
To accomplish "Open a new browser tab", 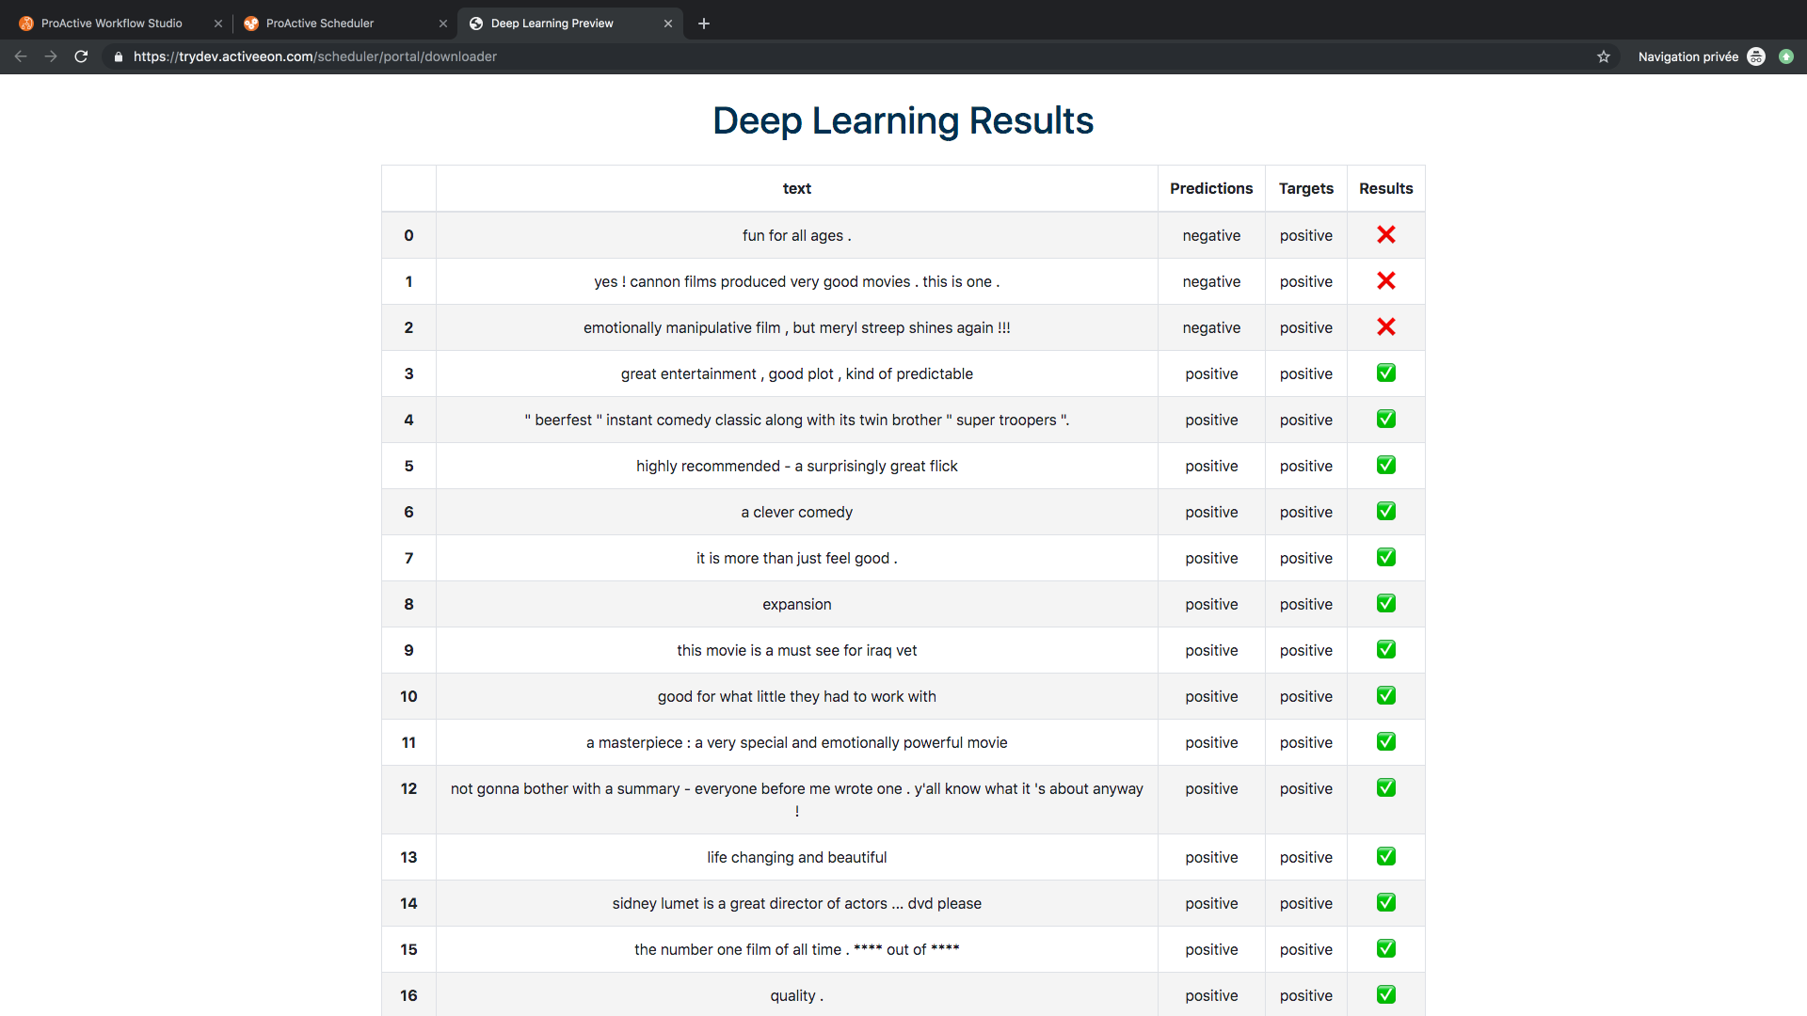I will (704, 24).
